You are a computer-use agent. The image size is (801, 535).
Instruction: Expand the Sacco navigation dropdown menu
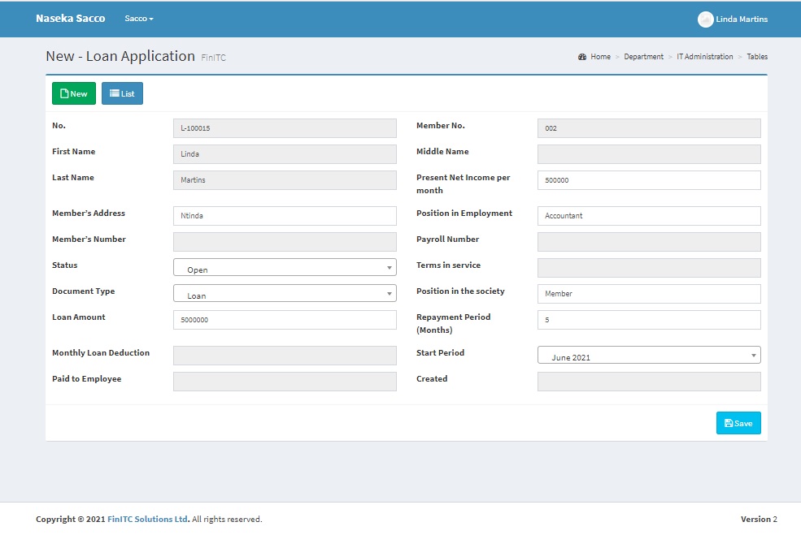[139, 19]
